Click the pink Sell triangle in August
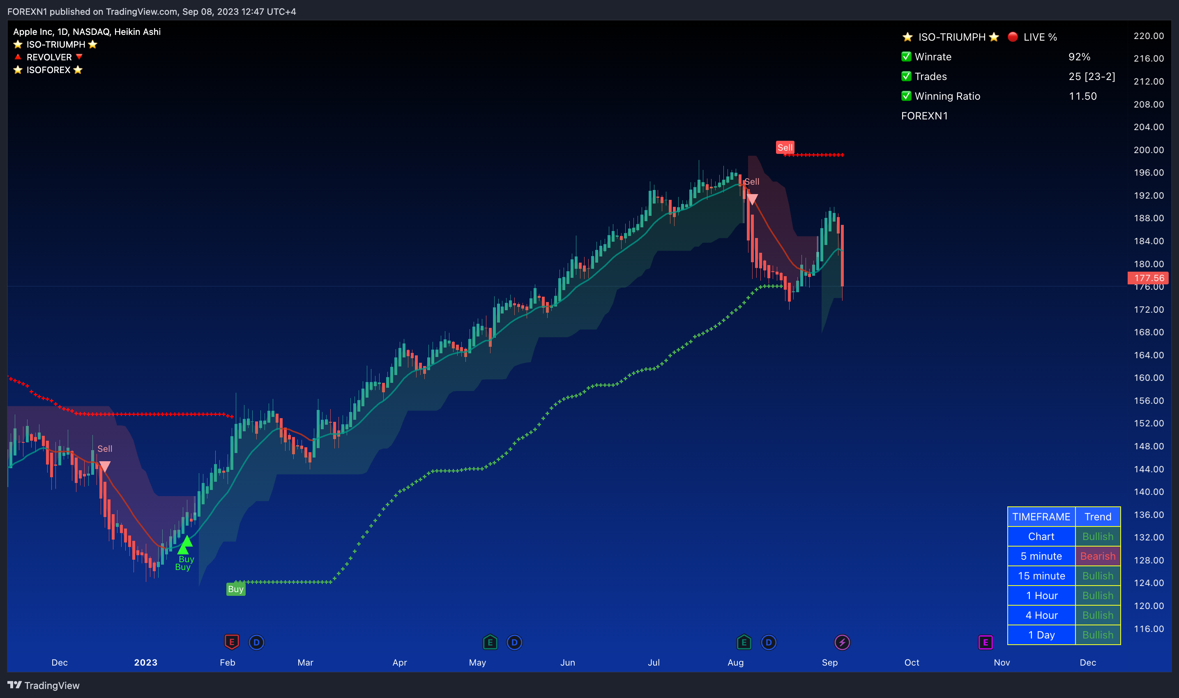The height and width of the screenshot is (698, 1179). click(752, 199)
